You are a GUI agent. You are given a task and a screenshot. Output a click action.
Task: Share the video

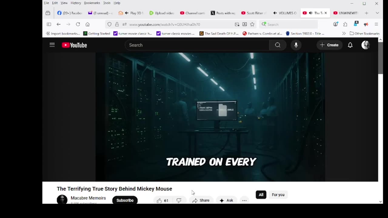[201, 200]
